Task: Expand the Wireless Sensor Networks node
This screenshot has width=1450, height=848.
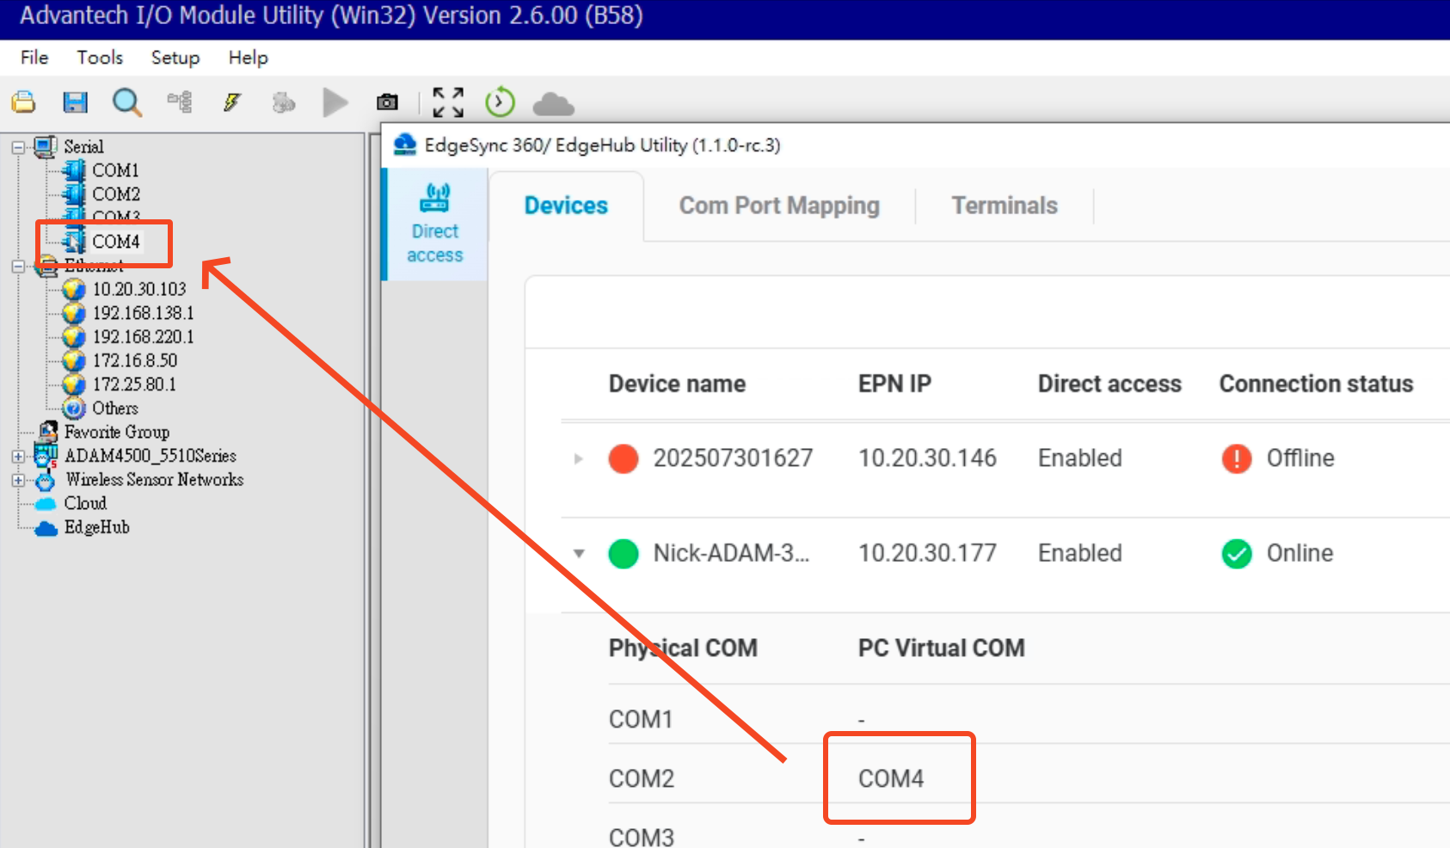Action: 19,480
